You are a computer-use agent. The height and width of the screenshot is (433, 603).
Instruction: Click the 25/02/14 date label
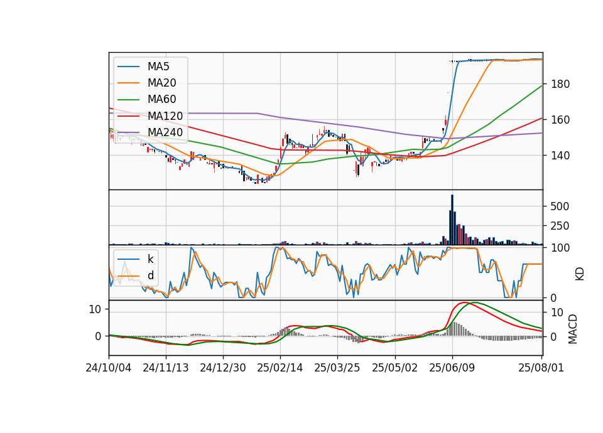click(x=280, y=368)
